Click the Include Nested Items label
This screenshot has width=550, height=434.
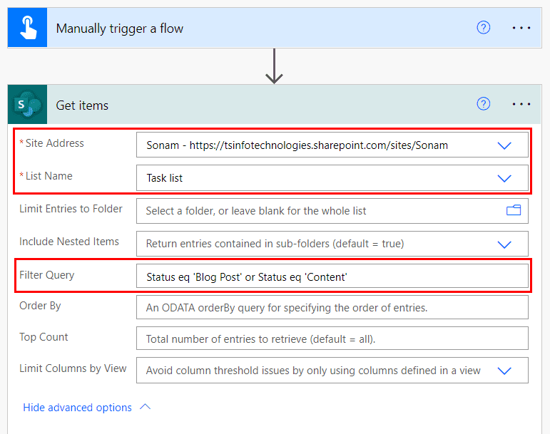point(69,242)
